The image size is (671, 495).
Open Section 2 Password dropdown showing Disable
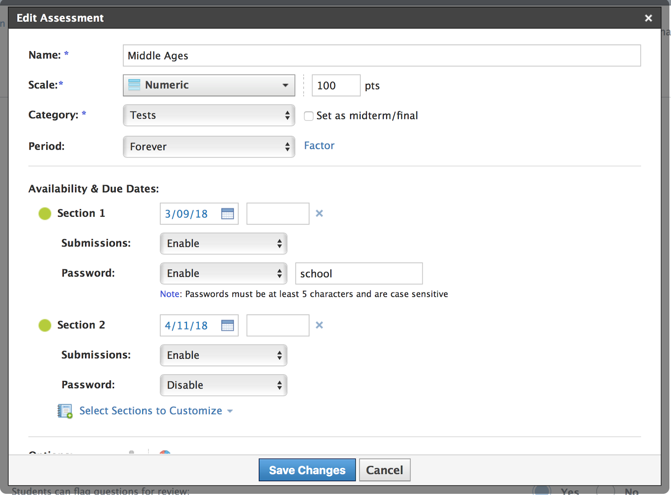[223, 385]
